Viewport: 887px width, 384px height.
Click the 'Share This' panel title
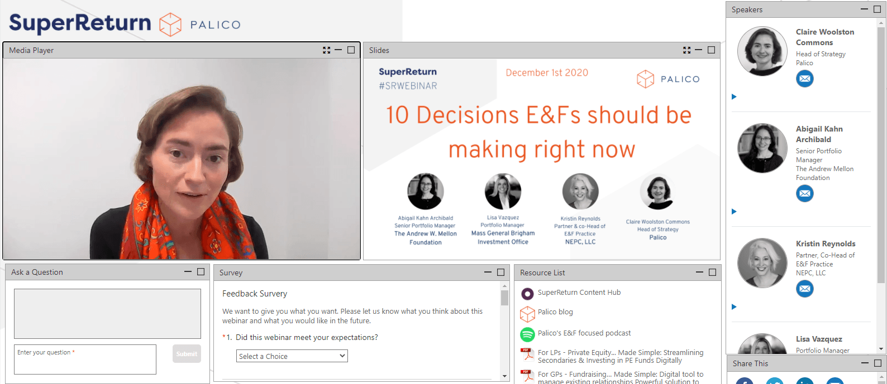(750, 363)
